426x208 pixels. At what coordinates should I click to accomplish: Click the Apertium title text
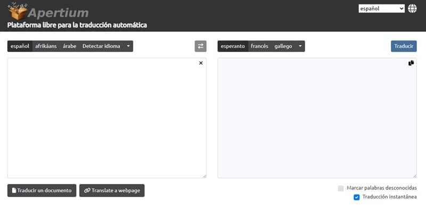[x=58, y=13]
